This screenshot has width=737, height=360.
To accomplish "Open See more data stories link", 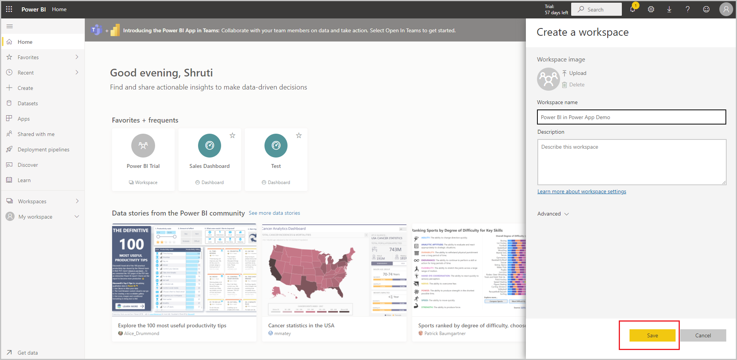I will click(274, 213).
